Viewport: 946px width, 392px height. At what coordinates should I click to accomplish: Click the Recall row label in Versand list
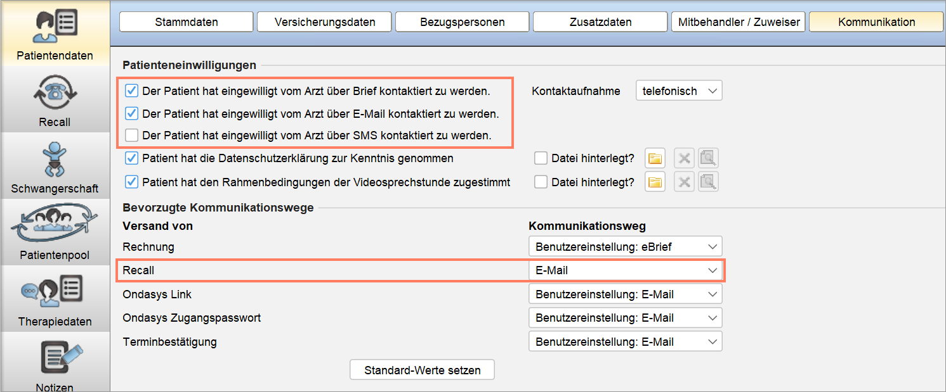(x=138, y=270)
